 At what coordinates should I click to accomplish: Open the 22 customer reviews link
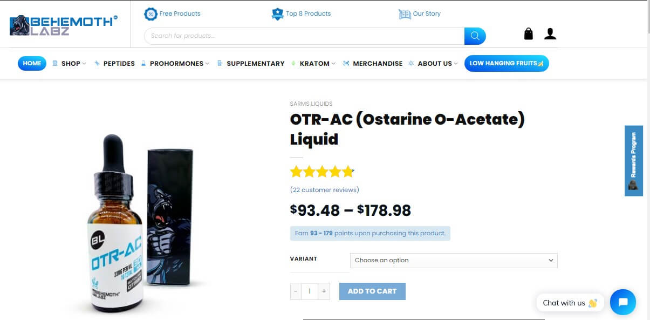click(325, 190)
